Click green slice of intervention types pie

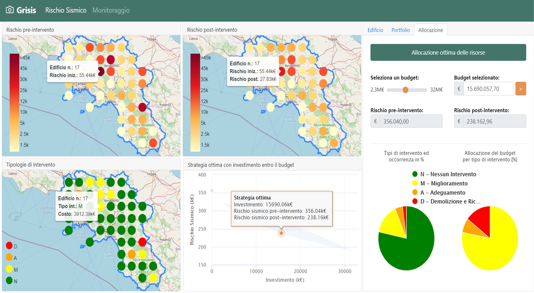pos(411,250)
